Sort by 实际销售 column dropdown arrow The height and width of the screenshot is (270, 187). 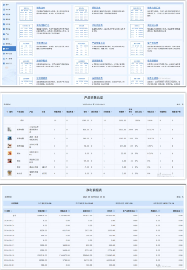[x=112, y=112]
